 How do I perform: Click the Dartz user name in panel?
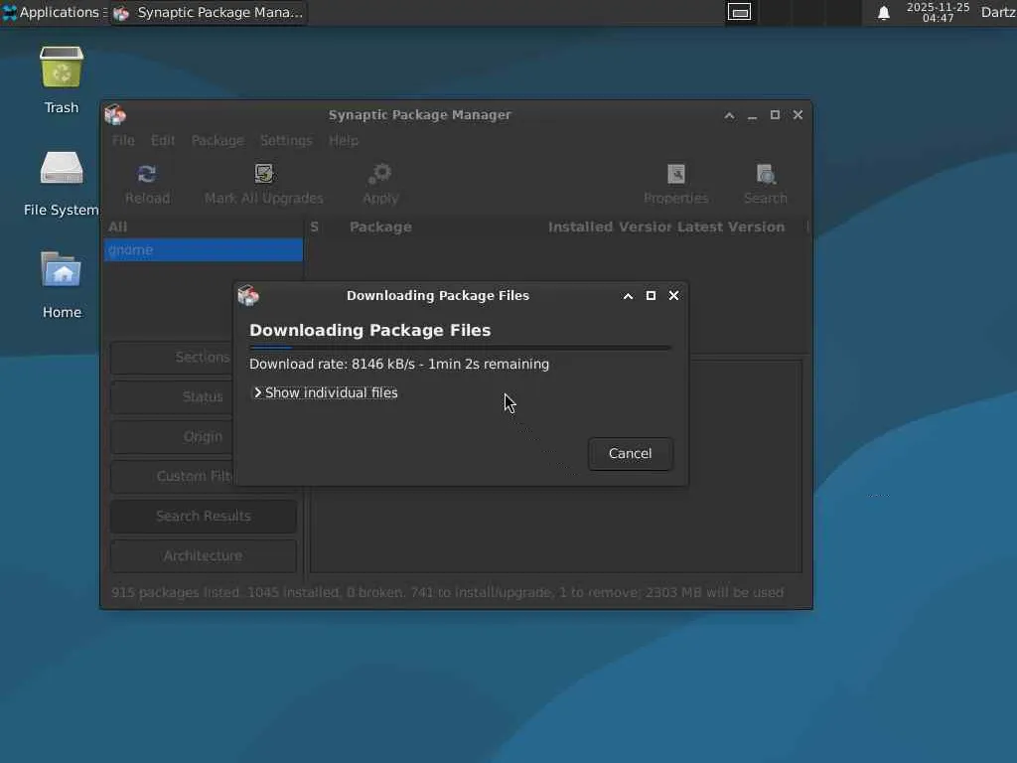[998, 12]
